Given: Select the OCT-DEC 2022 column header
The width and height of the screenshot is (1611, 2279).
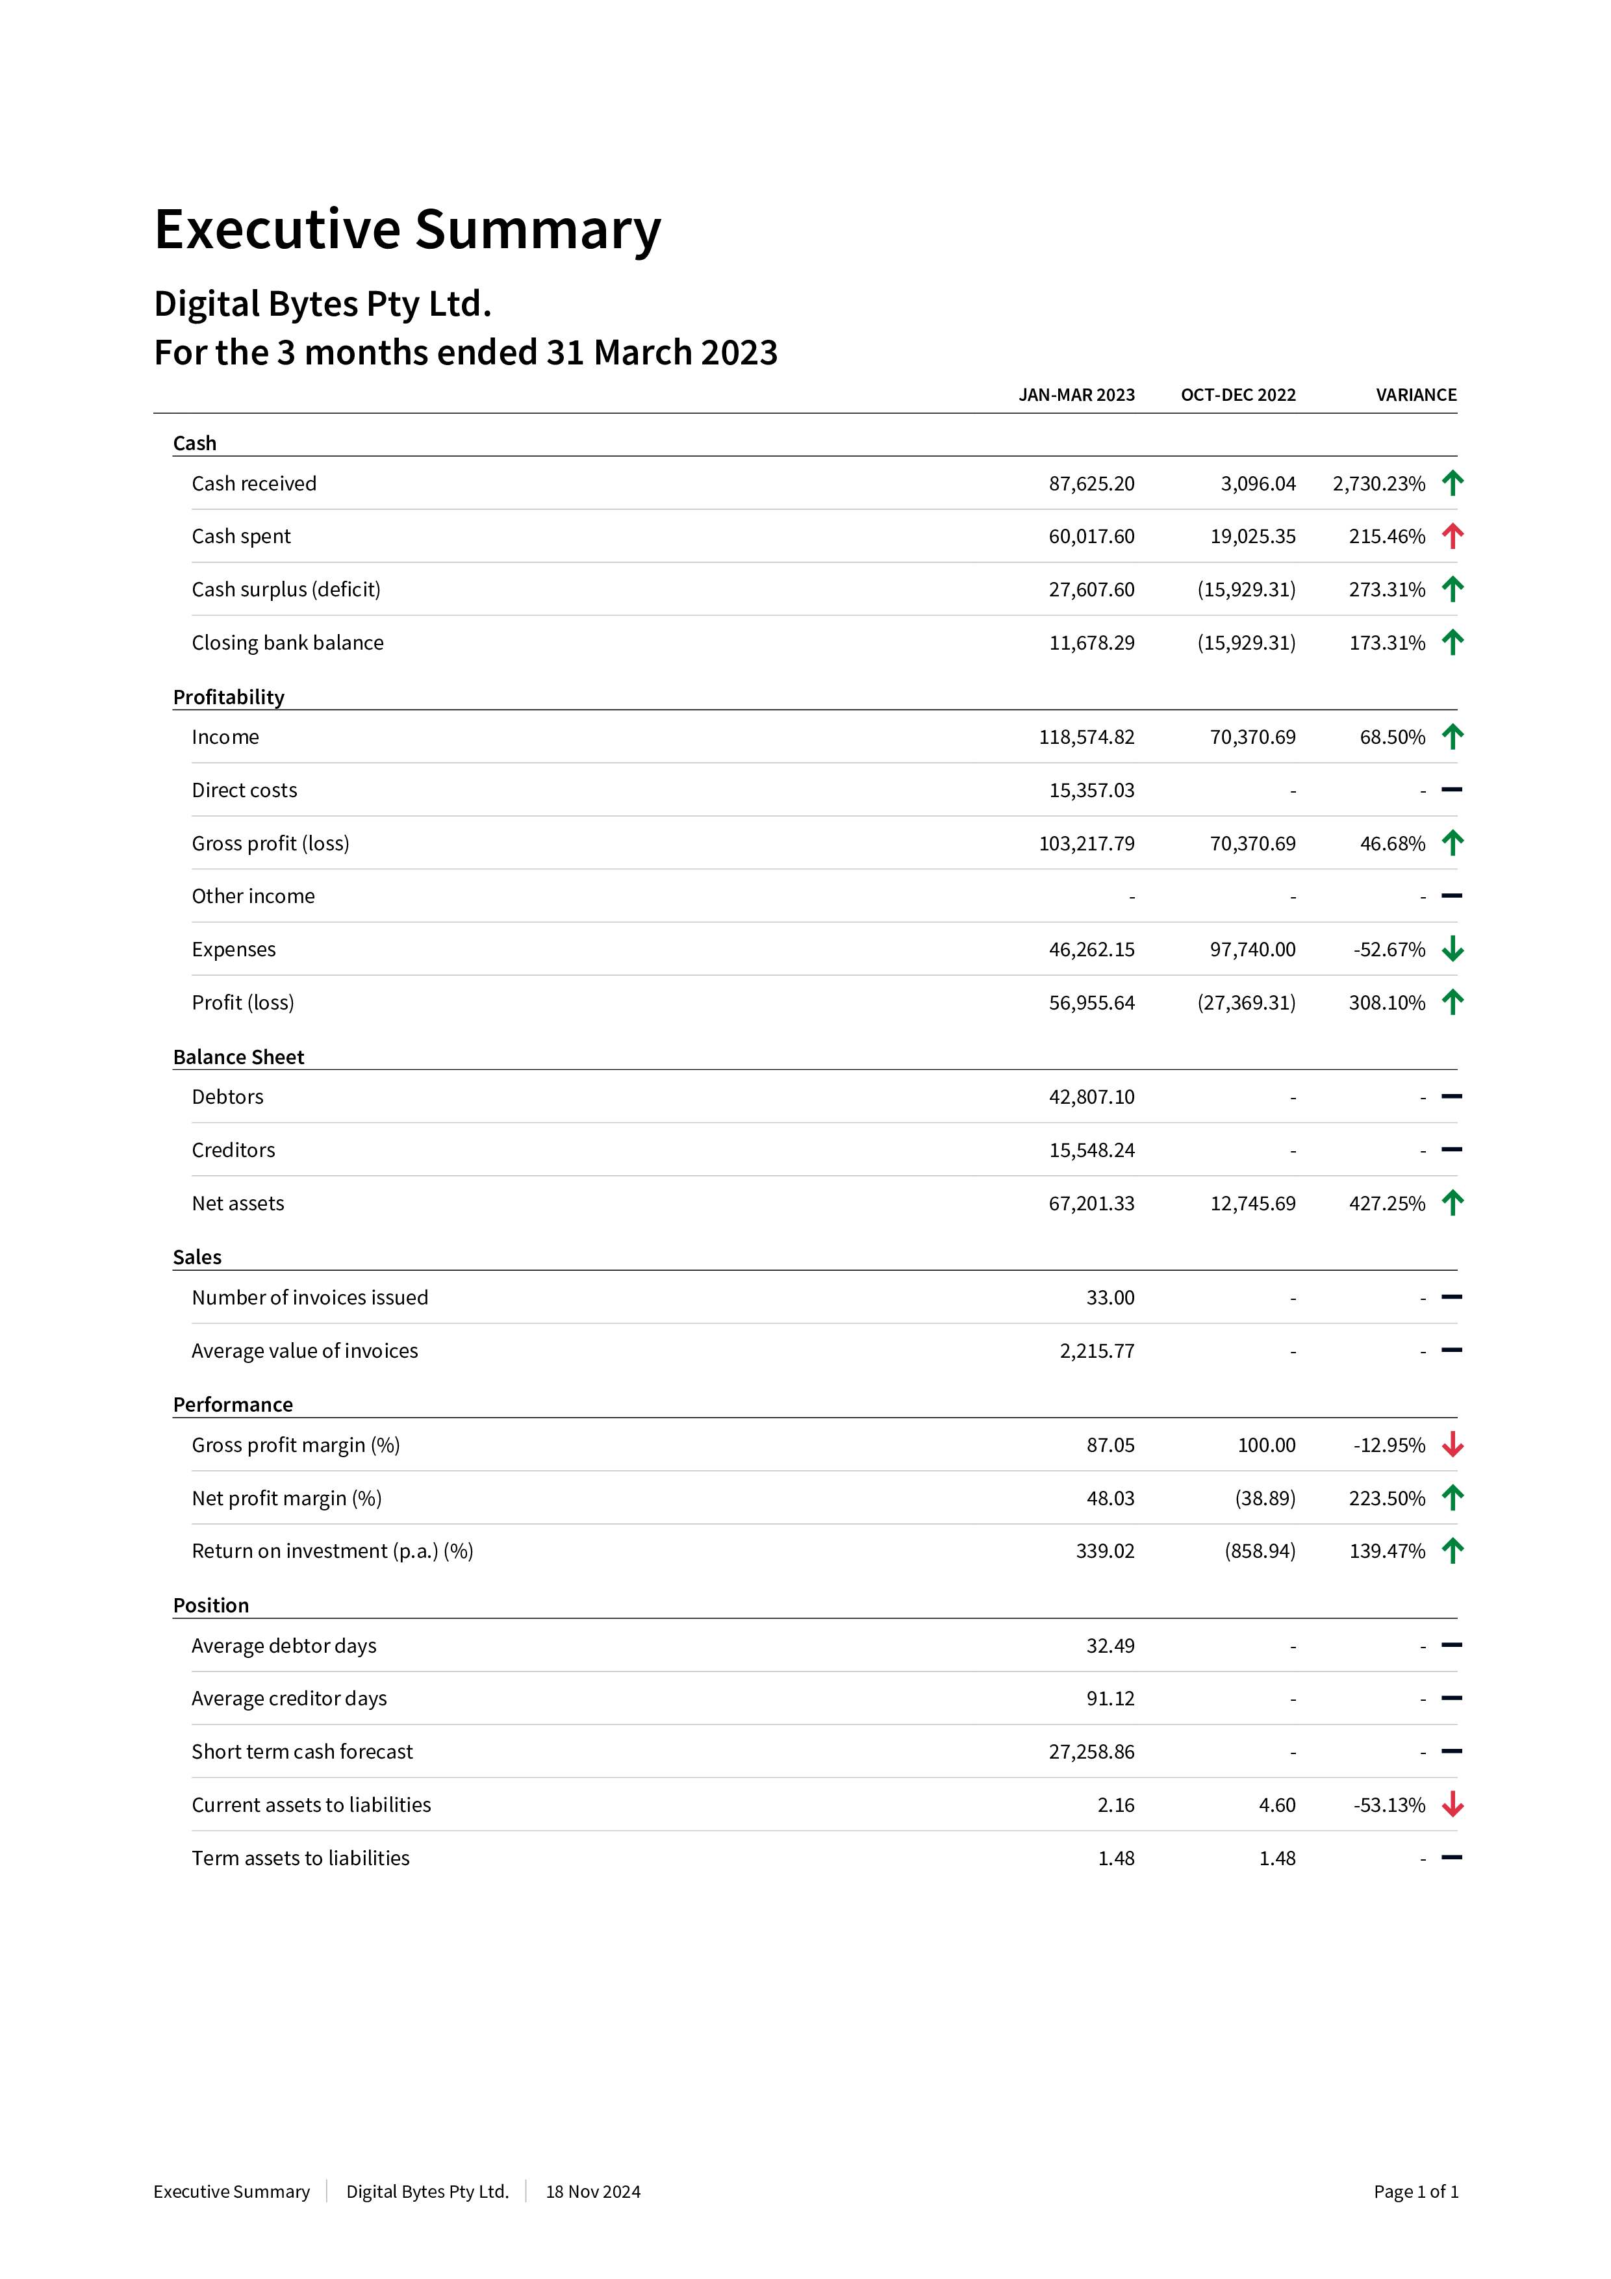Looking at the screenshot, I should pyautogui.click(x=1237, y=395).
